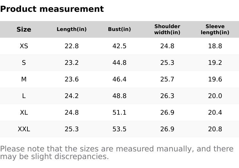
Task: Click the Sleeve length(in) column header
Action: (215, 29)
